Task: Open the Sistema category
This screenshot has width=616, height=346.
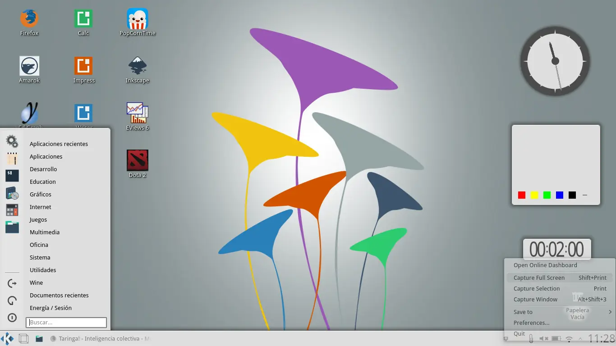Action: (40, 257)
